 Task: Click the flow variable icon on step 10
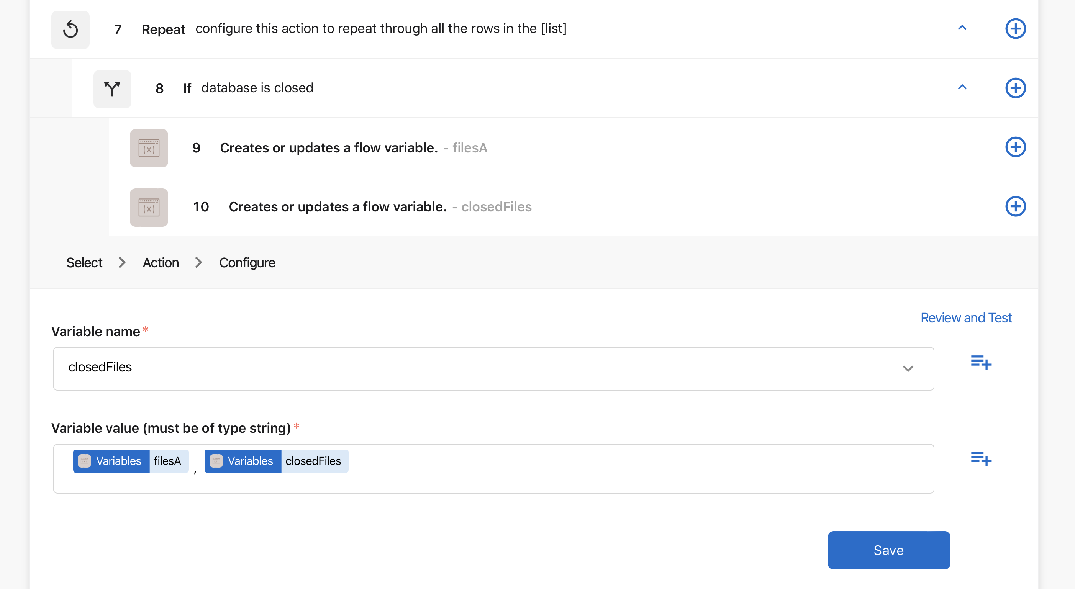[x=149, y=207]
